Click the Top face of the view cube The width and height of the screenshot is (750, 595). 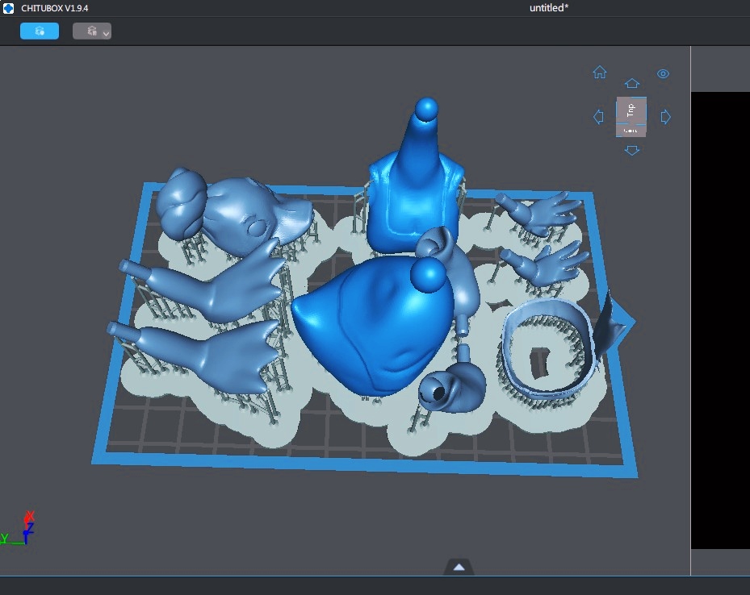point(631,110)
